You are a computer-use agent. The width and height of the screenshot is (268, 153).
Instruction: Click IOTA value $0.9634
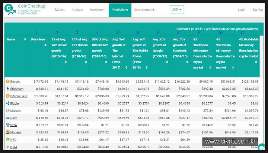point(83,125)
